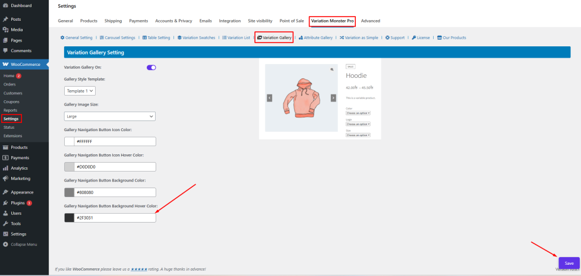Click the Dashboard icon in sidebar
Screen dimensions: 581x276
pyautogui.click(x=5, y=5)
